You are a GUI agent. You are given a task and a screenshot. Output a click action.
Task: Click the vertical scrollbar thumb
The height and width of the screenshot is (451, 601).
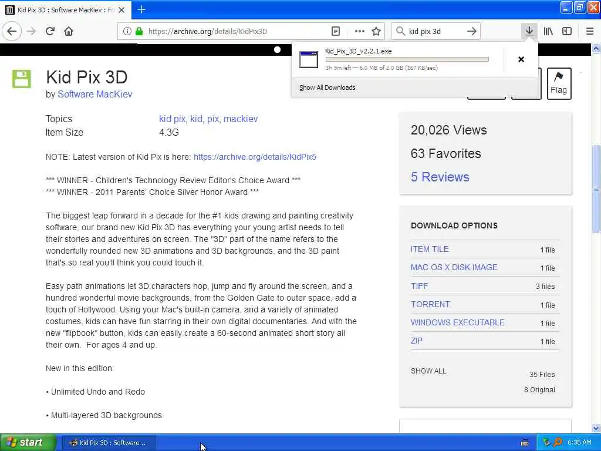point(596,189)
